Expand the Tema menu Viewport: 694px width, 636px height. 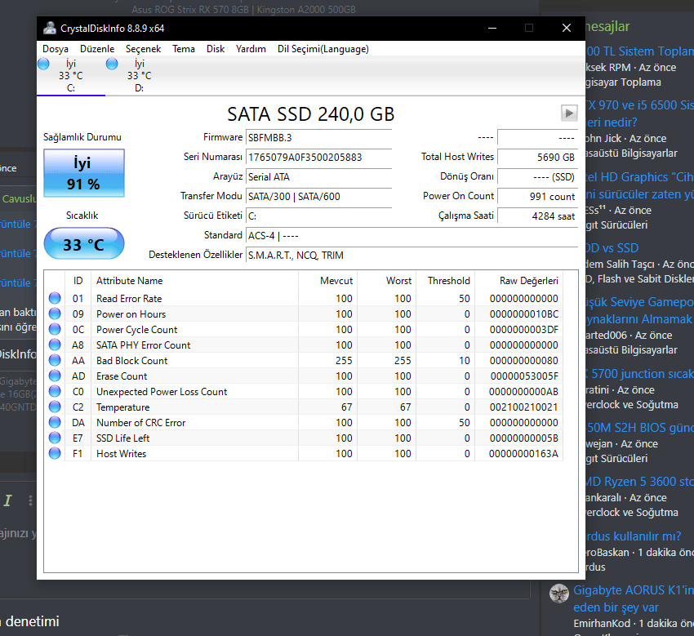(184, 49)
